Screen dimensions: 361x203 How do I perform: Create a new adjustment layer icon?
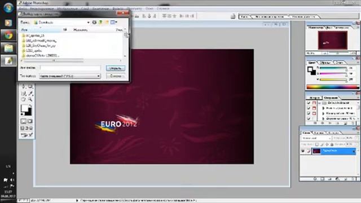tap(337, 179)
